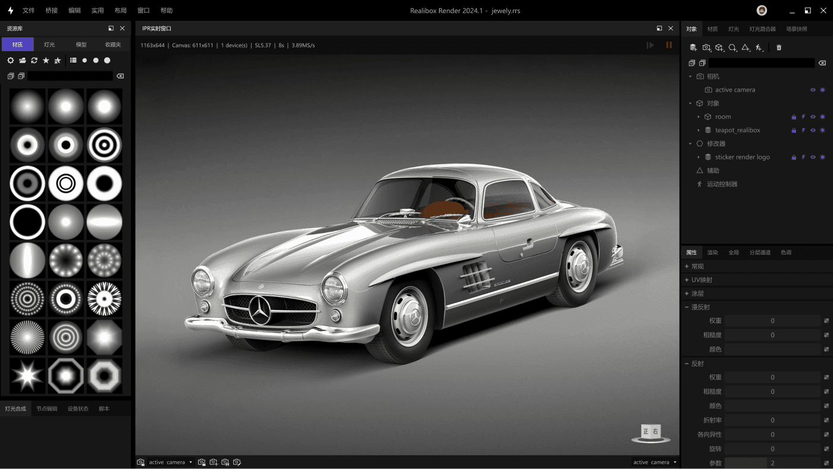Click the user avatar icon

click(762, 11)
